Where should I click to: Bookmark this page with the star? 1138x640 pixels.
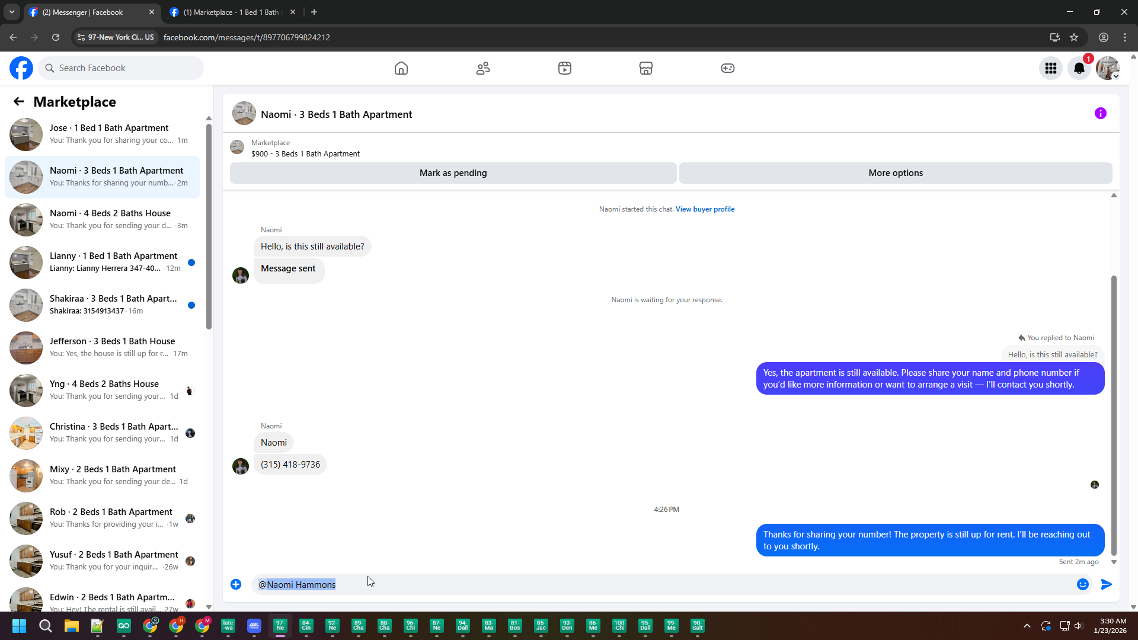pyautogui.click(x=1074, y=37)
